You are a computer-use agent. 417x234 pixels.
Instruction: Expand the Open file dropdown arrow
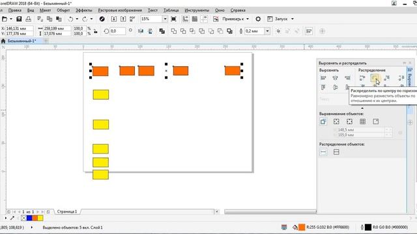pyautogui.click(x=11, y=19)
